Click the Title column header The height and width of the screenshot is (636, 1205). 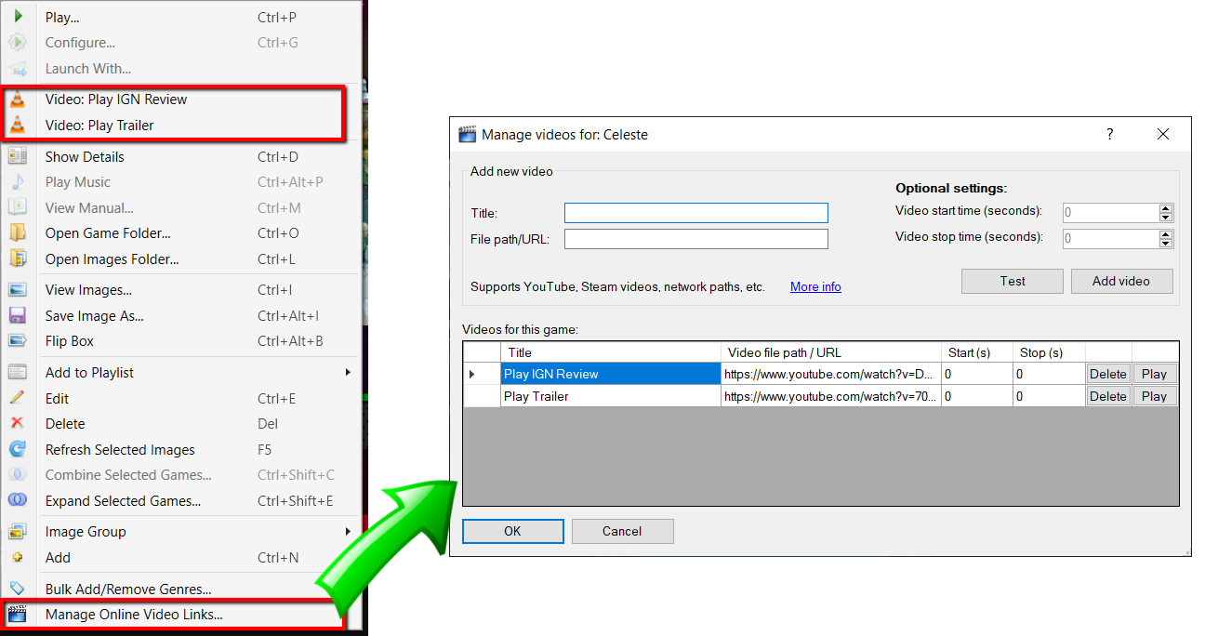click(611, 352)
